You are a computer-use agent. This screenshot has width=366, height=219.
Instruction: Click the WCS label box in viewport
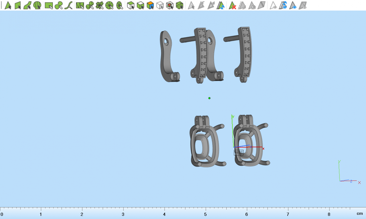click(x=238, y=152)
